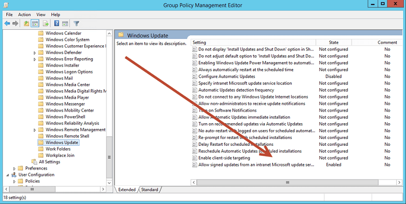This screenshot has height=204, width=406.
Task: Sort by the State column header
Action: point(333,42)
